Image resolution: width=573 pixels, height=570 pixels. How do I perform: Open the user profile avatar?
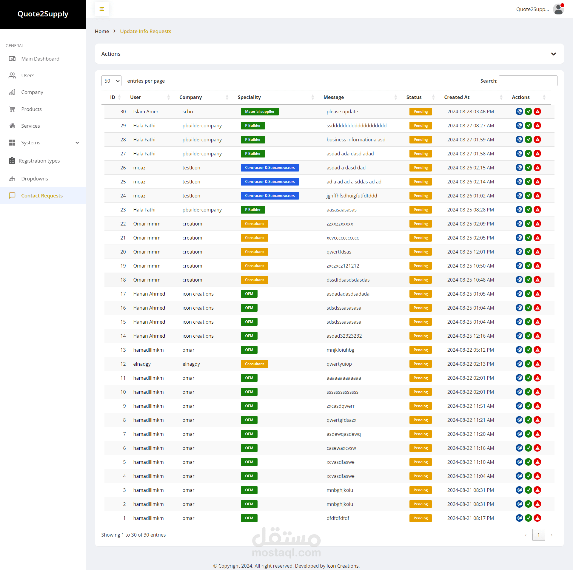[x=558, y=9]
